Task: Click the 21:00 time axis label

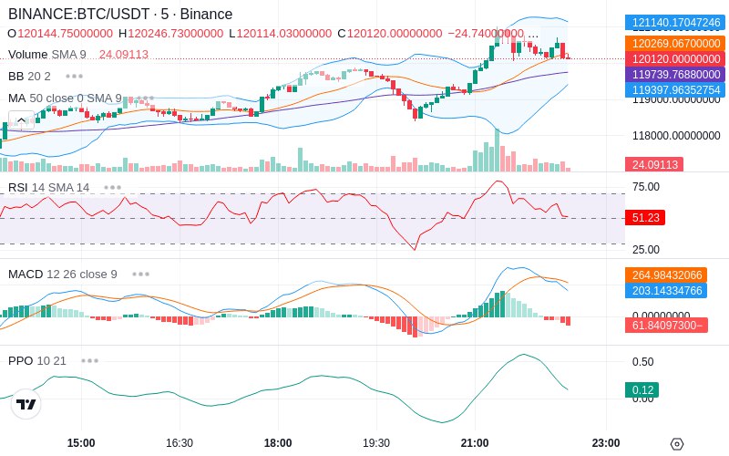Action: [x=475, y=443]
